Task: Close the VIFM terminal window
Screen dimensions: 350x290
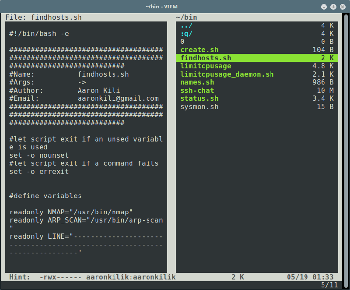Action: [343, 7]
